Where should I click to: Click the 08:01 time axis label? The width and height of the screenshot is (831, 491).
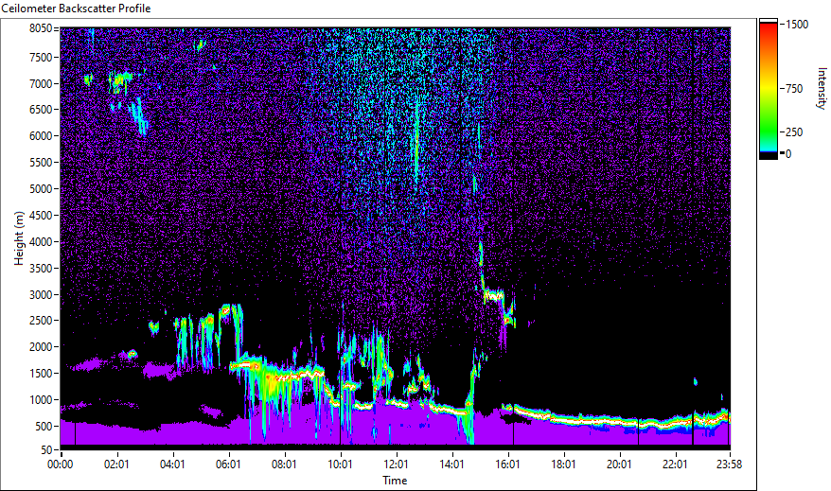pyautogui.click(x=284, y=465)
